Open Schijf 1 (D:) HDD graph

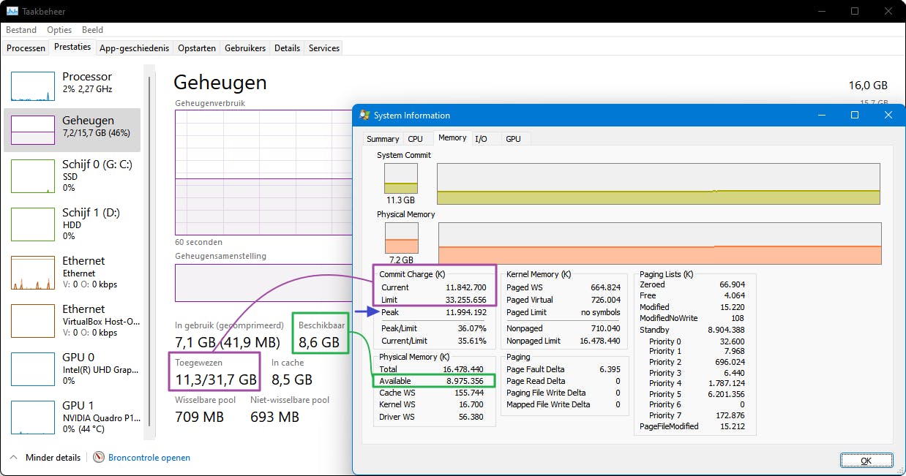click(33, 224)
